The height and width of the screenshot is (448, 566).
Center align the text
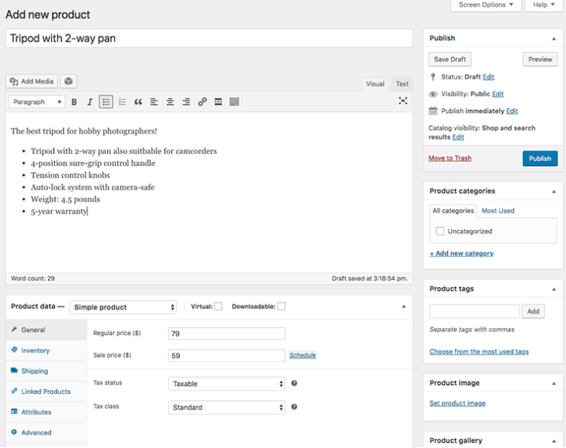point(170,102)
